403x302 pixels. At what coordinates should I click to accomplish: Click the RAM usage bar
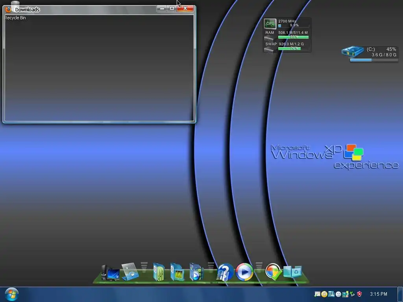pyautogui.click(x=293, y=37)
